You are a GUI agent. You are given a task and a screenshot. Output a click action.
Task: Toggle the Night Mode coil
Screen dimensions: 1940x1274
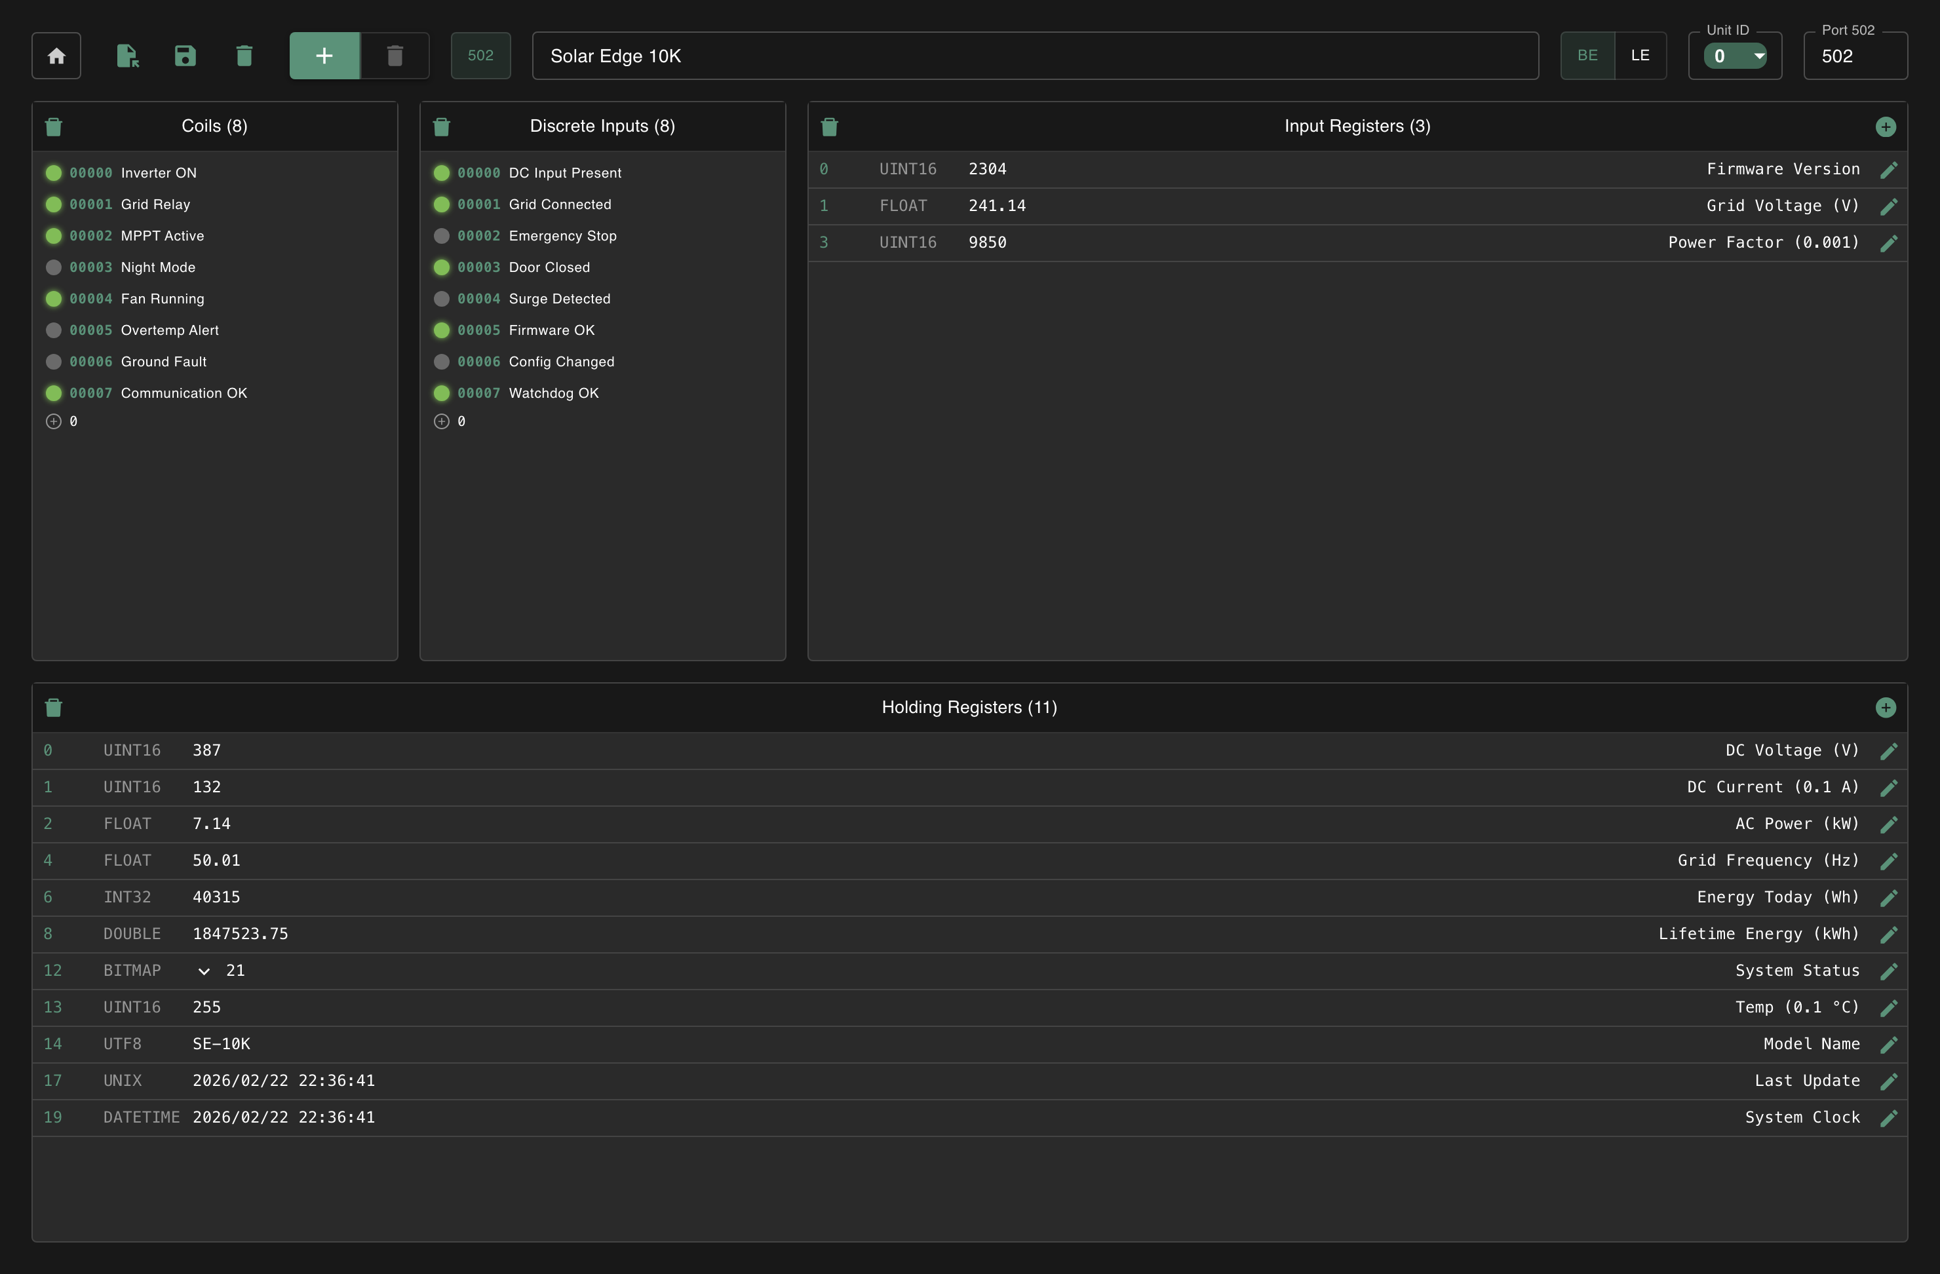pos(54,267)
